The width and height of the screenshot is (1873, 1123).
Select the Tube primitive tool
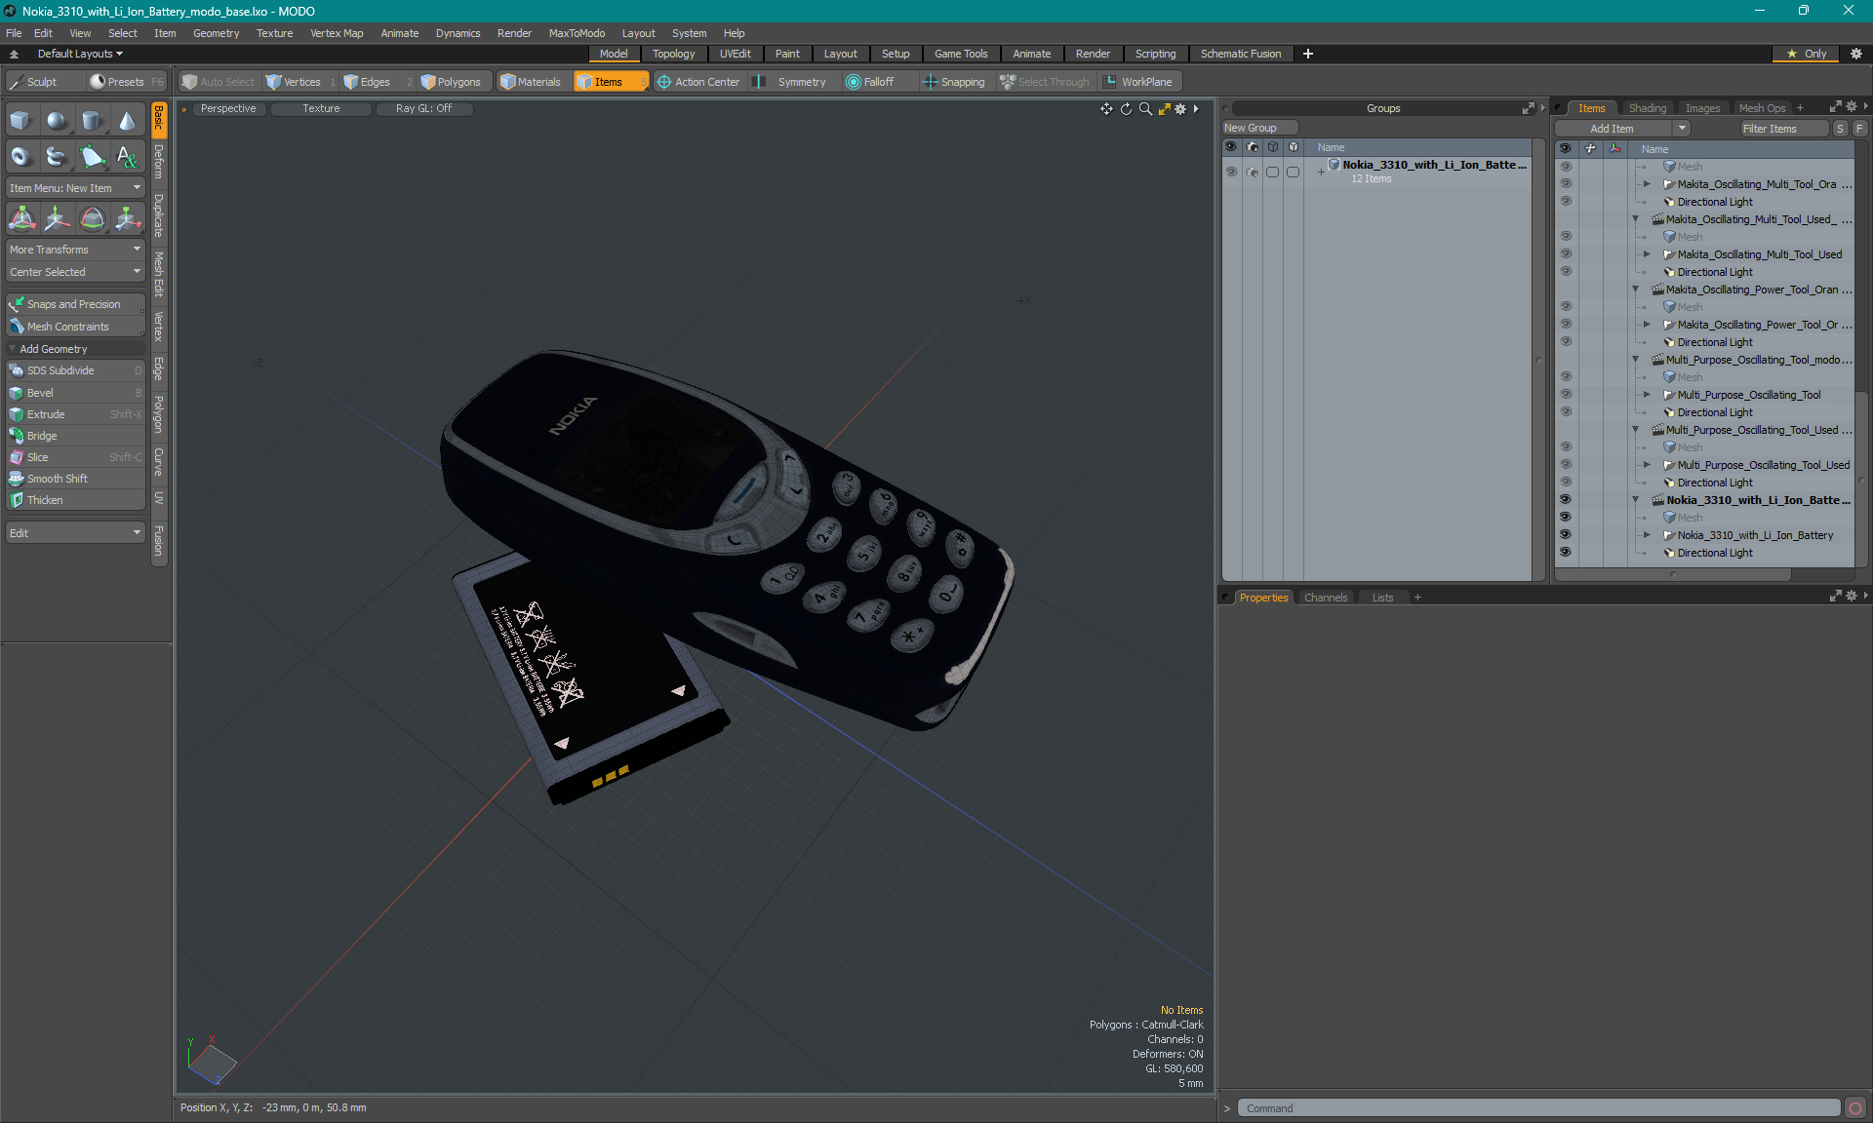click(x=57, y=156)
